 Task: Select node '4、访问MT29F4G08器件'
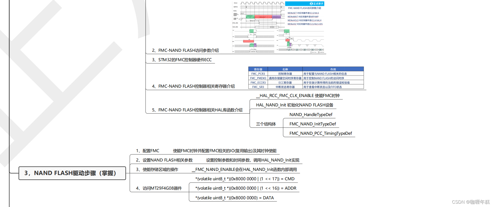pos(159,188)
